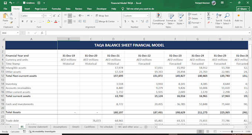Viewport: 252px width, 135px height.
Task: Increase font size with large A icon
Action: tap(54, 15)
